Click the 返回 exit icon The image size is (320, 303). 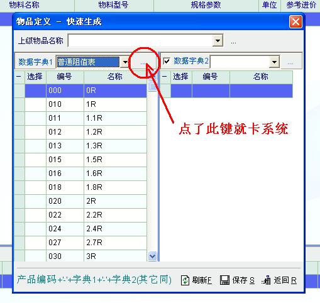(x=266, y=280)
